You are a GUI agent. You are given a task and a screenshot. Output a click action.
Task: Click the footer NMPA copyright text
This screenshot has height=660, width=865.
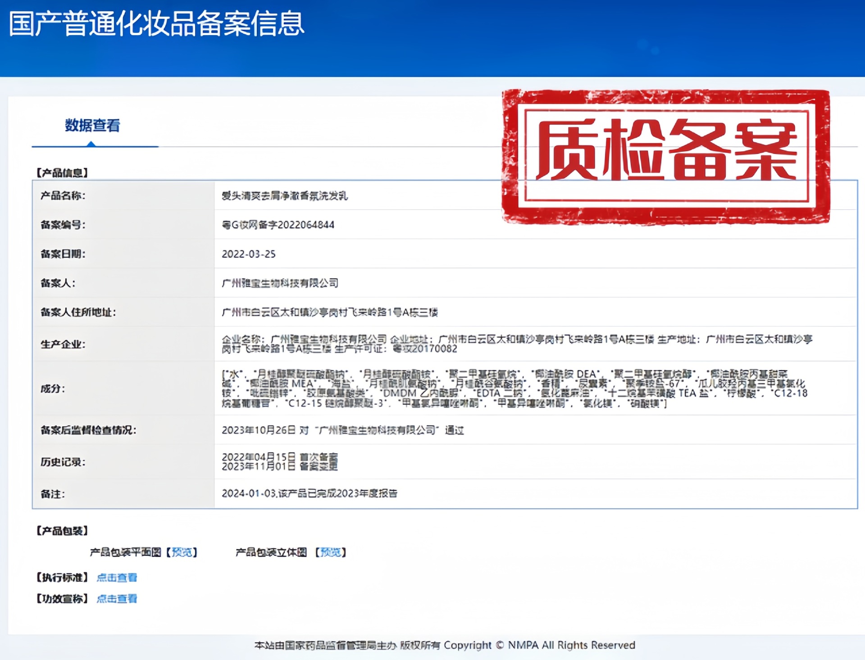tap(445, 645)
